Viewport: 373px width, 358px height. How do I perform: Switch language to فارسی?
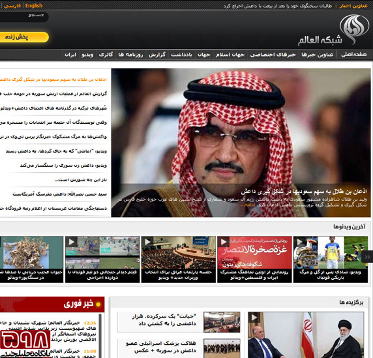[12, 6]
